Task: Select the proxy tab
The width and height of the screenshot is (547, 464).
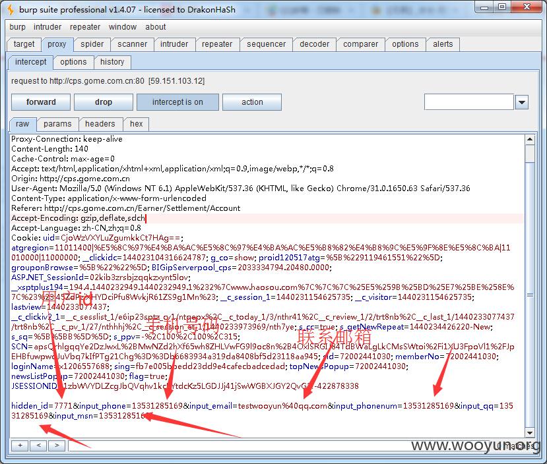Action: coord(57,44)
